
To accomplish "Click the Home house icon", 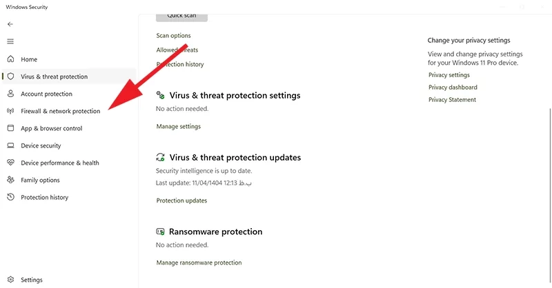I will [x=10, y=59].
